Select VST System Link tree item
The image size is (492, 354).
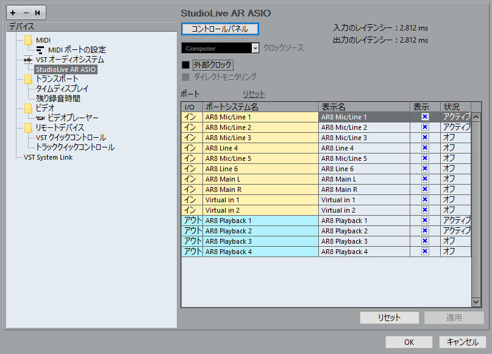click(48, 157)
